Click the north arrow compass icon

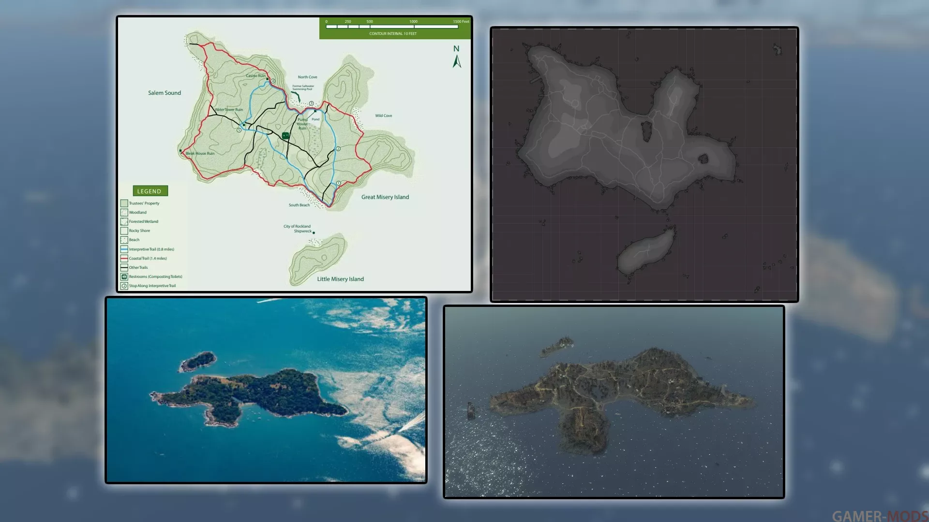tap(457, 62)
